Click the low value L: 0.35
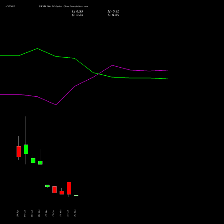 point(113,15)
